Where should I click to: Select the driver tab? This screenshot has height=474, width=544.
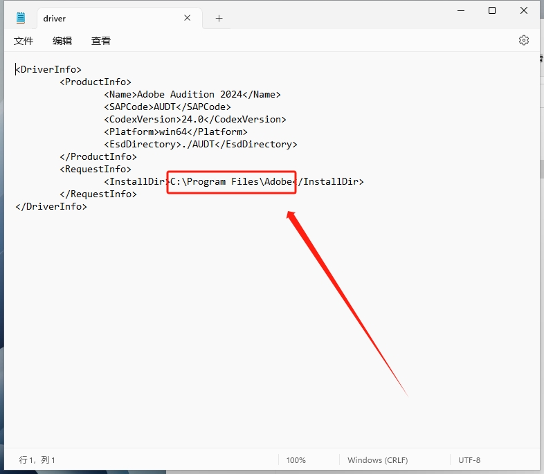tap(120, 18)
